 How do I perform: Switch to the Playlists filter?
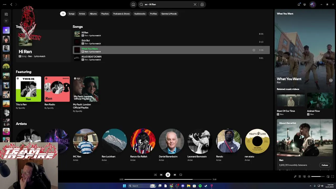105,14
